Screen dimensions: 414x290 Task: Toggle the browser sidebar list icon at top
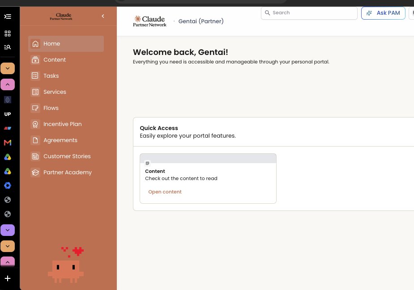(x=8, y=17)
